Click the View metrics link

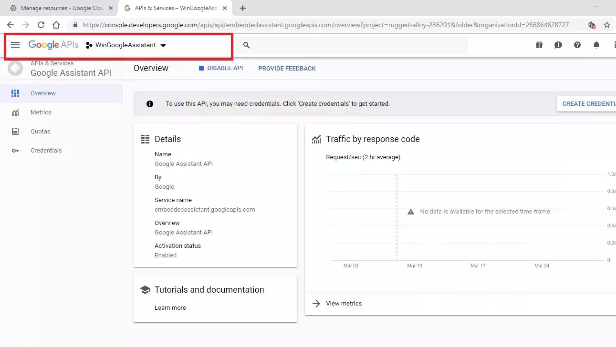pyautogui.click(x=344, y=303)
